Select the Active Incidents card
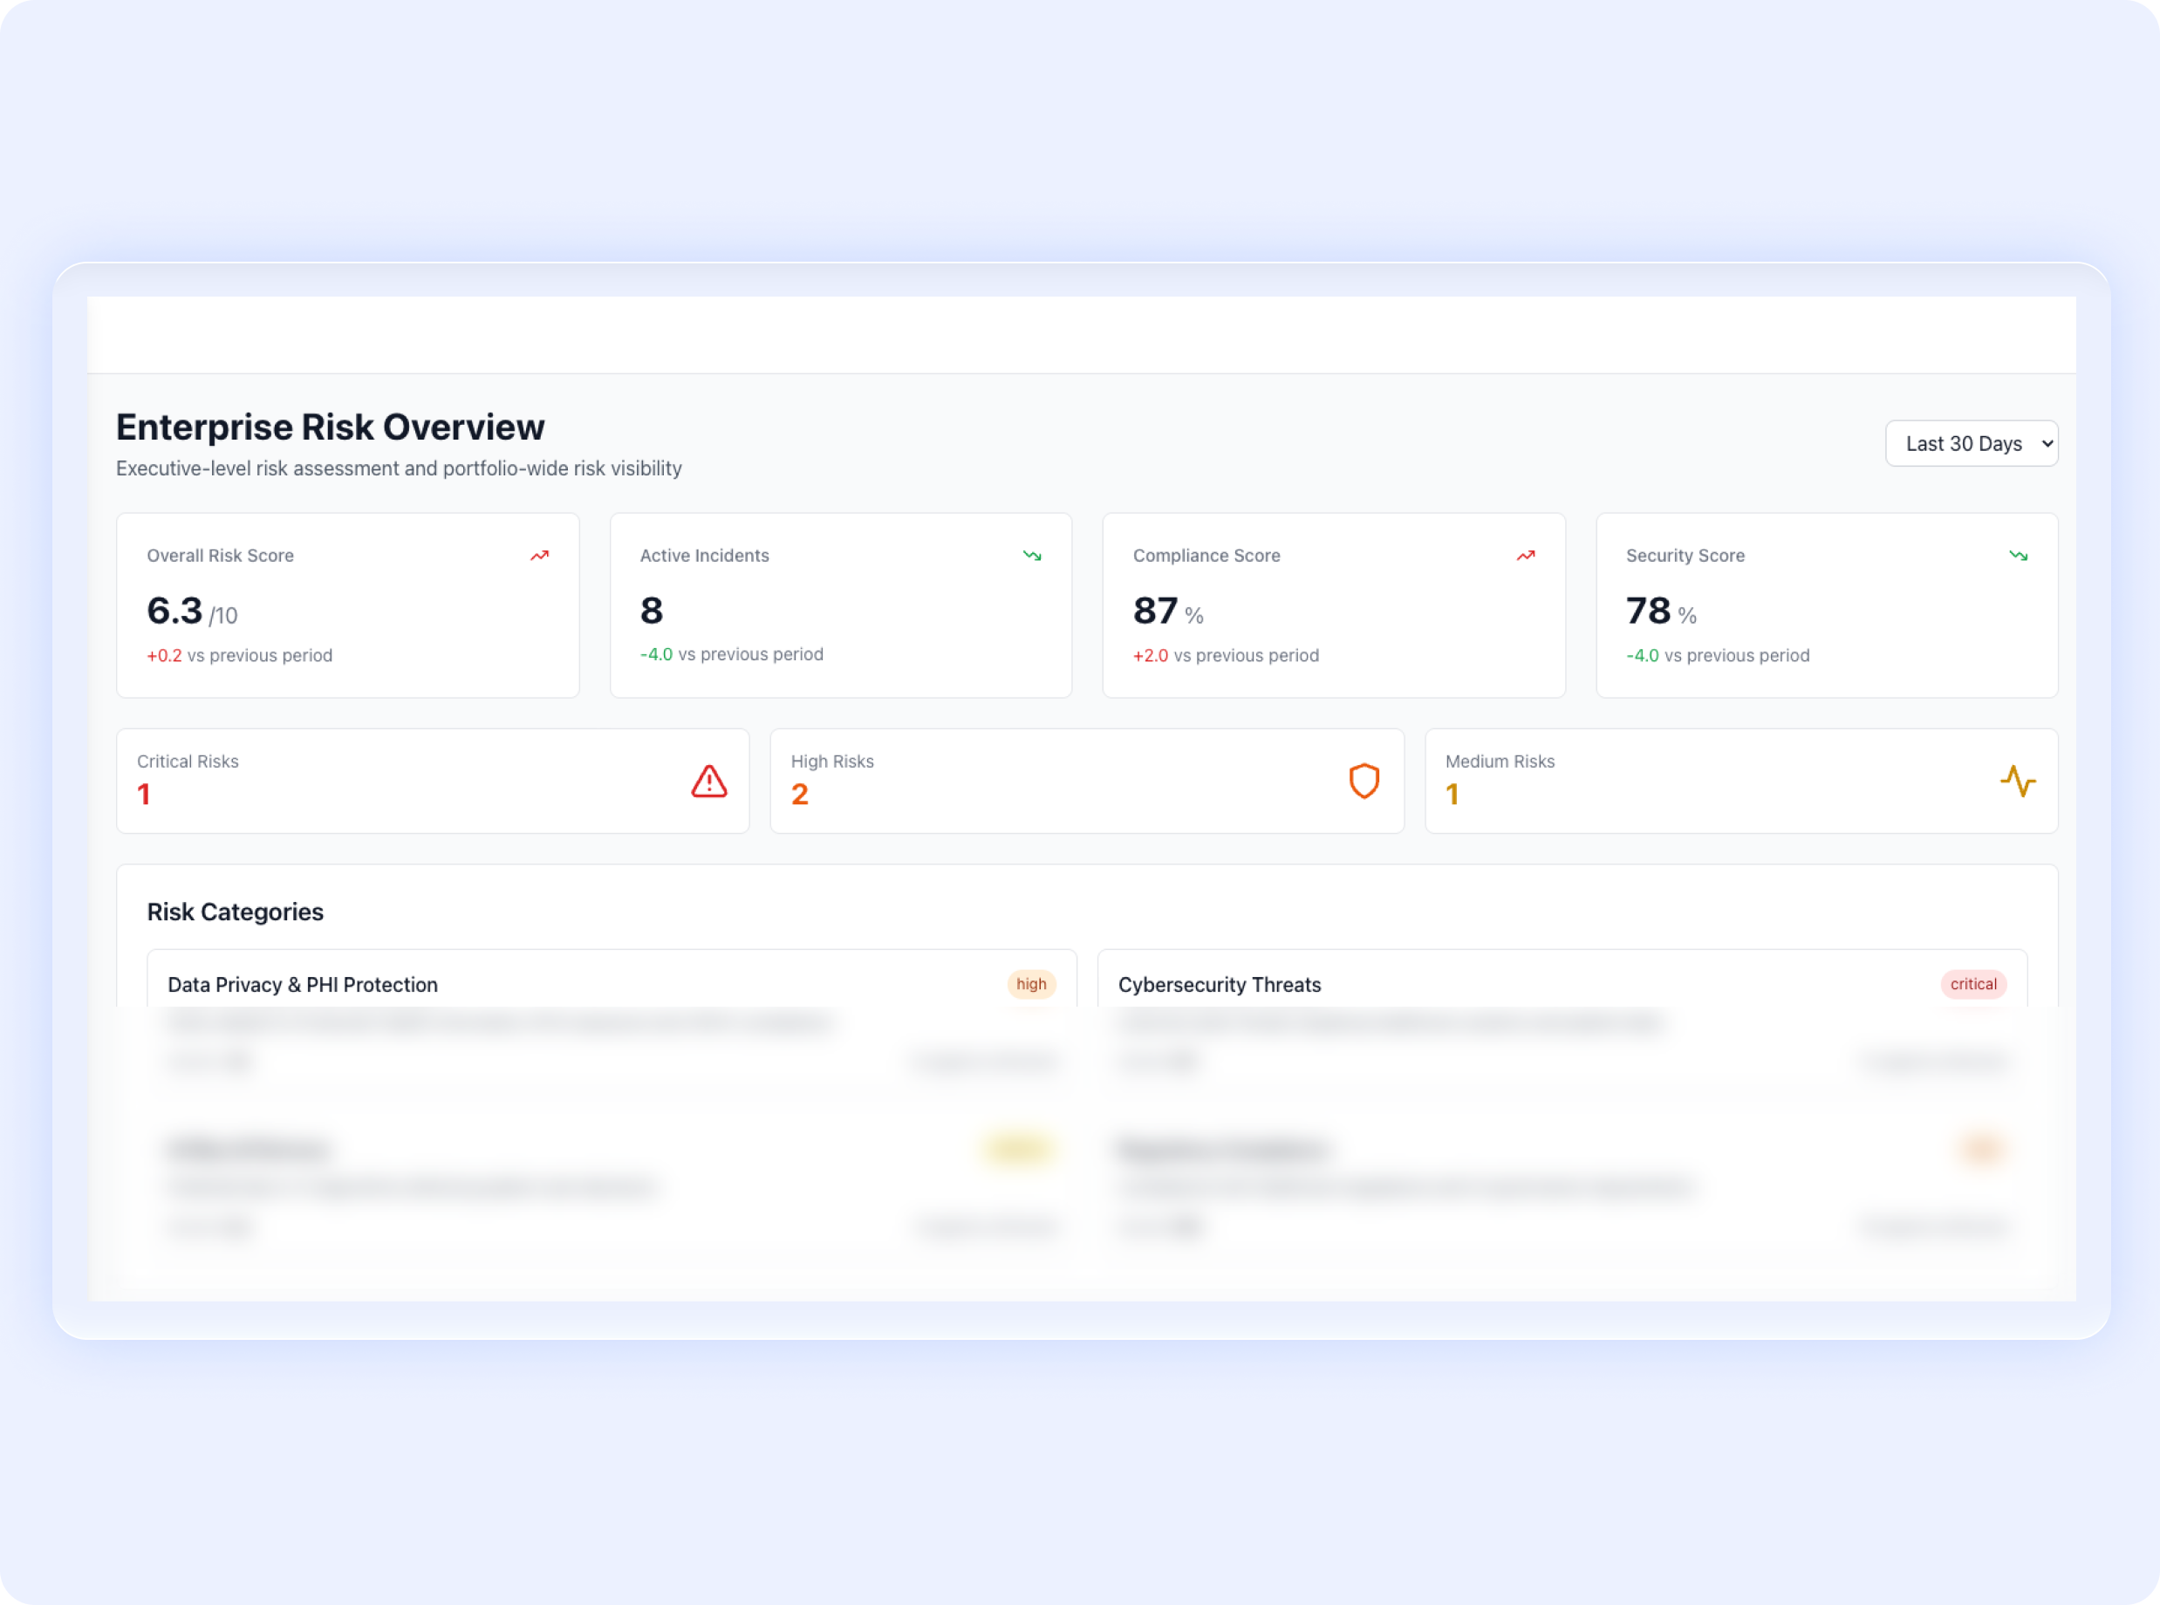The height and width of the screenshot is (1605, 2160). tap(840, 605)
